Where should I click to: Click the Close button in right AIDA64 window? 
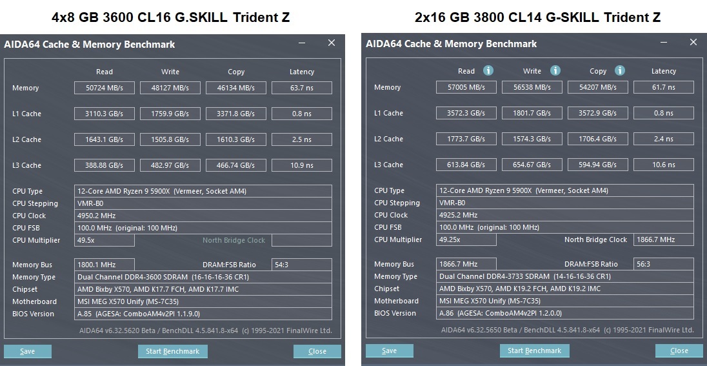[679, 351]
